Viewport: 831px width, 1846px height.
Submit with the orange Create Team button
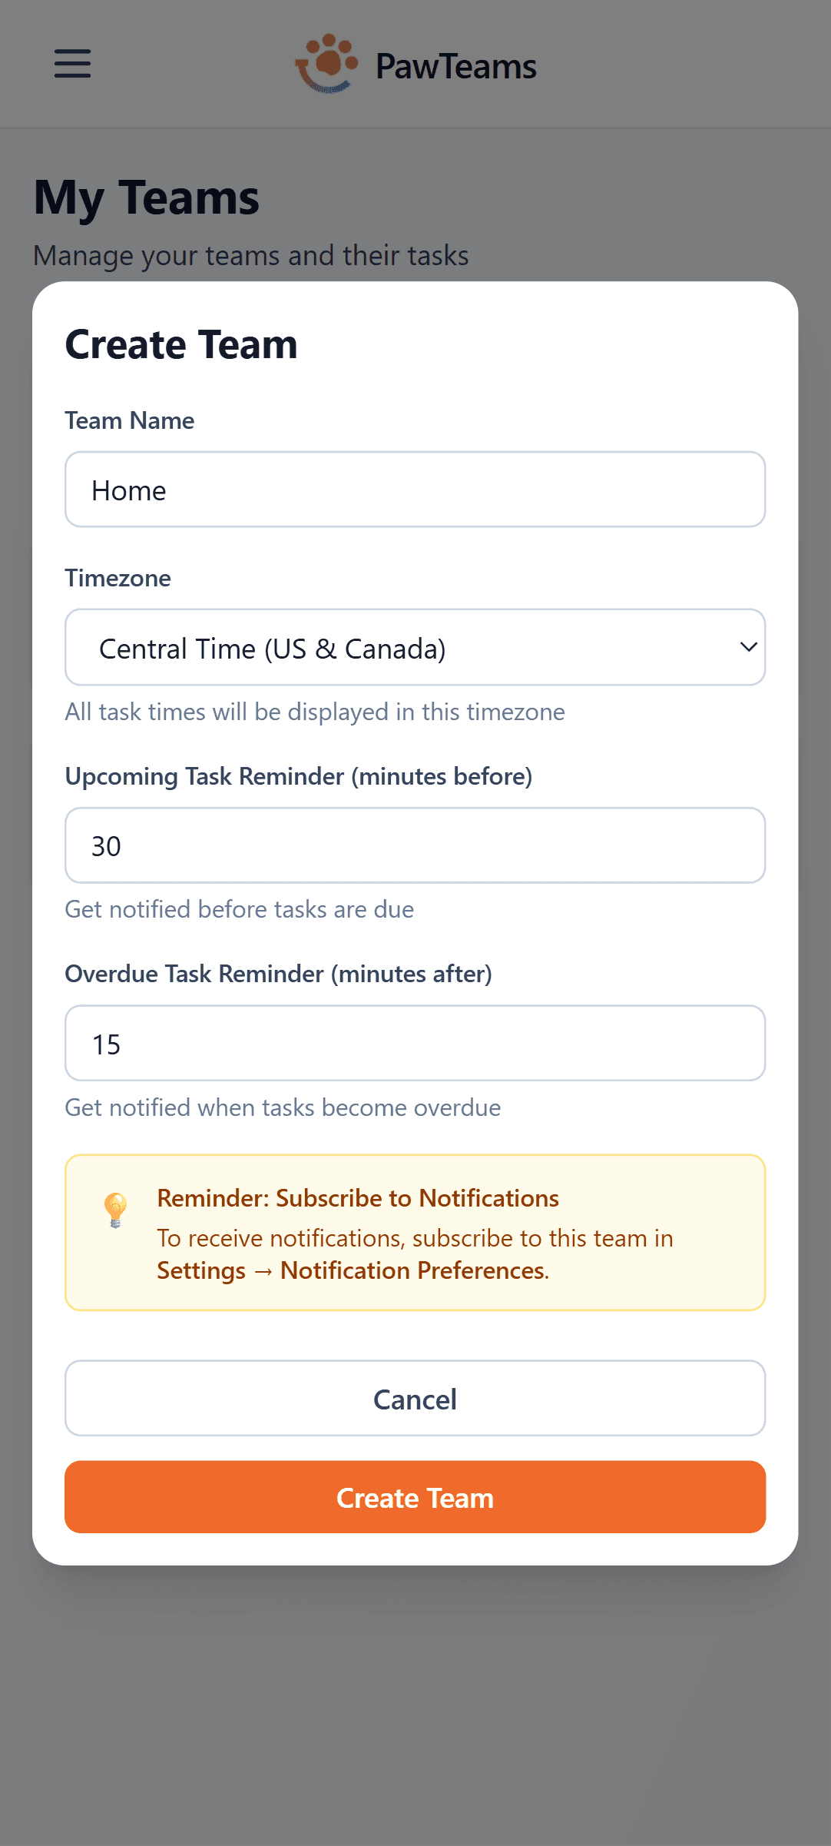tap(415, 1497)
